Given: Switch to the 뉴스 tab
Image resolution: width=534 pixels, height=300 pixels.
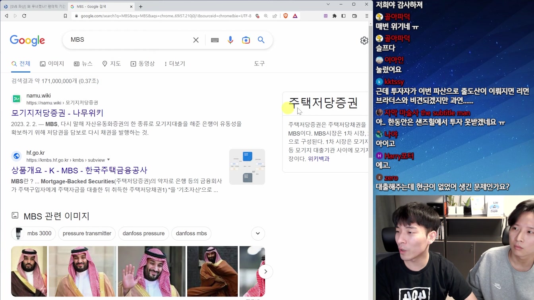Looking at the screenshot, I should tap(83, 63).
